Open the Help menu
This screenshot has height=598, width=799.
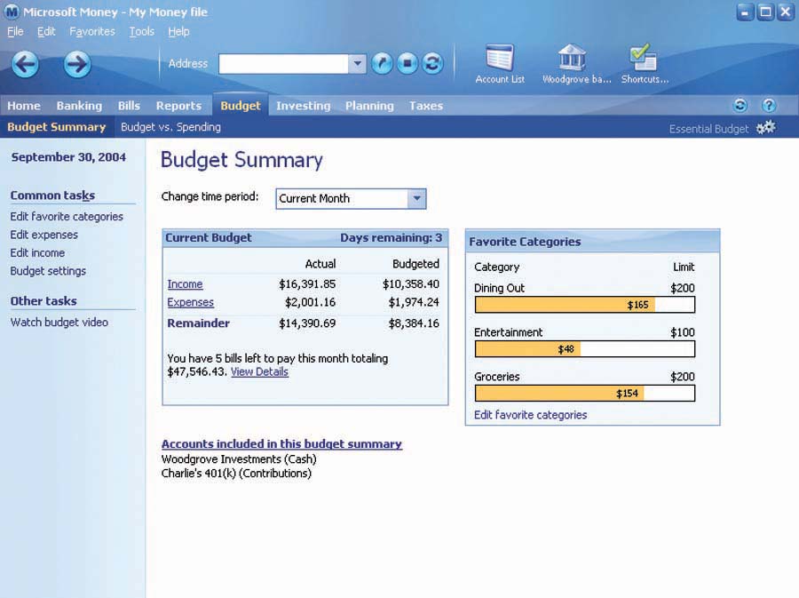(x=178, y=32)
